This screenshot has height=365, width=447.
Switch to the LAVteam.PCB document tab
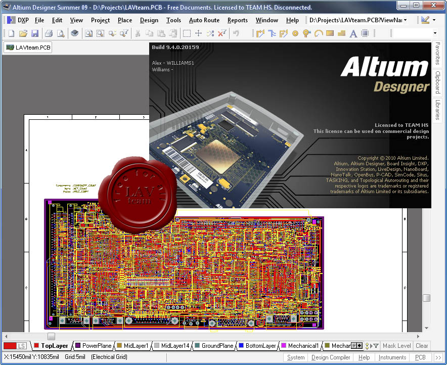pyautogui.click(x=28, y=48)
